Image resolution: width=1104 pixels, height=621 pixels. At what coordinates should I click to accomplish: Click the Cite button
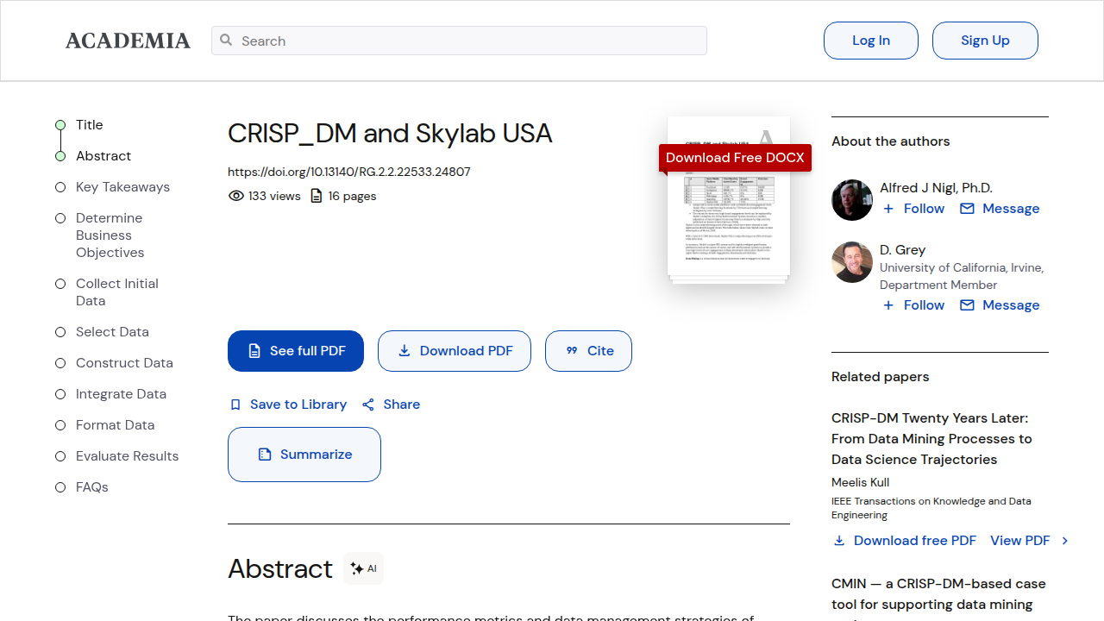tap(588, 351)
